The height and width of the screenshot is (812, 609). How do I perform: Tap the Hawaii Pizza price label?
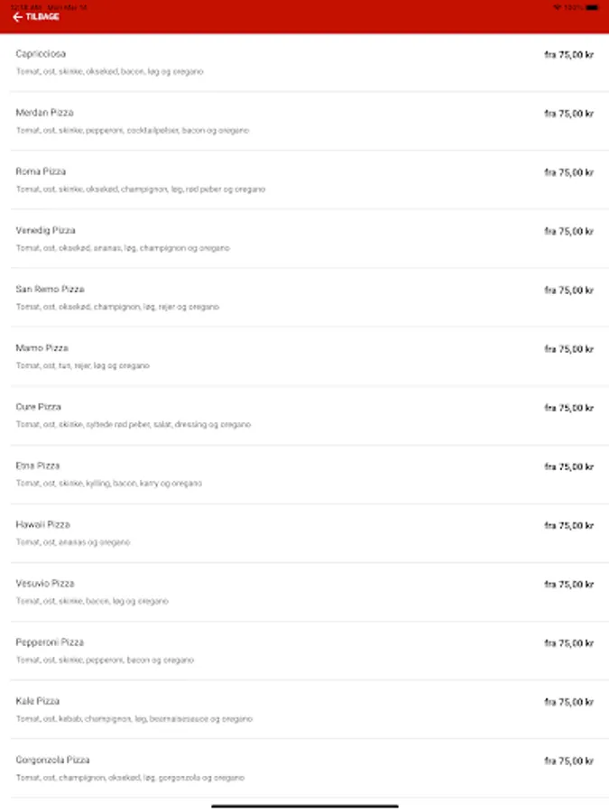568,525
